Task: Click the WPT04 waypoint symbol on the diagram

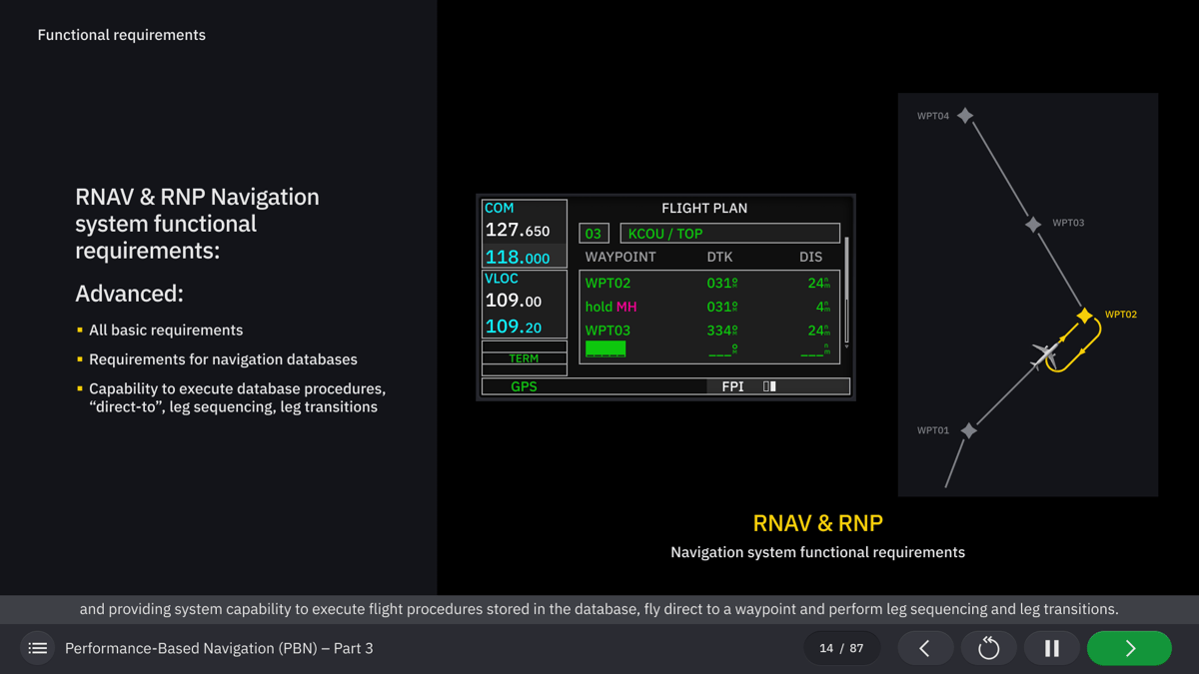Action: click(964, 115)
